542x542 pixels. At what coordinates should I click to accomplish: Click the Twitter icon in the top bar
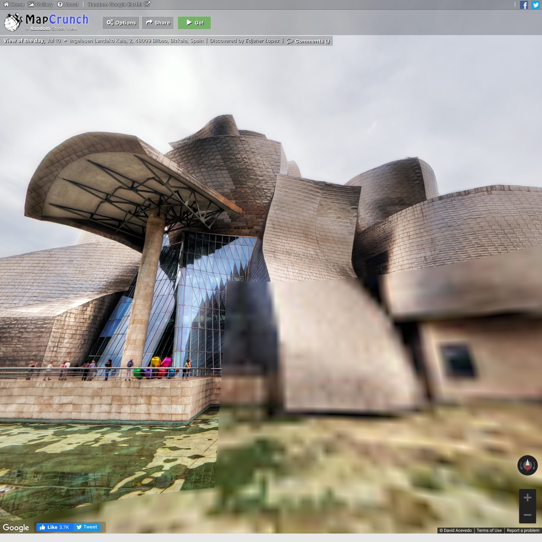[x=536, y=5]
